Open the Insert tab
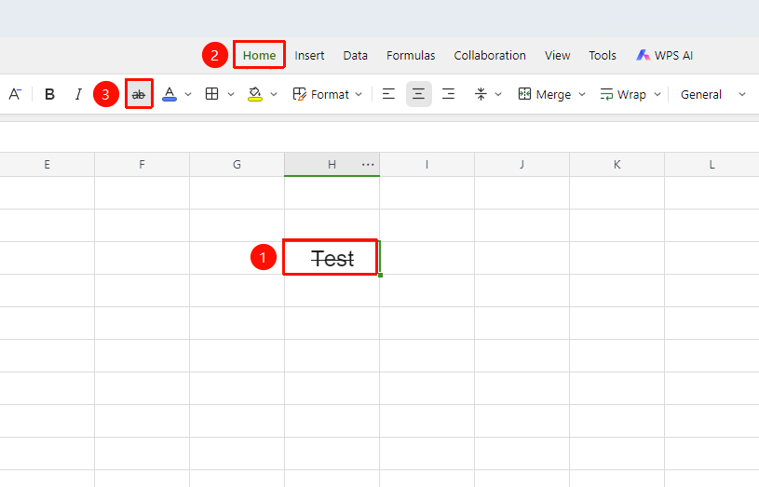 click(x=309, y=56)
